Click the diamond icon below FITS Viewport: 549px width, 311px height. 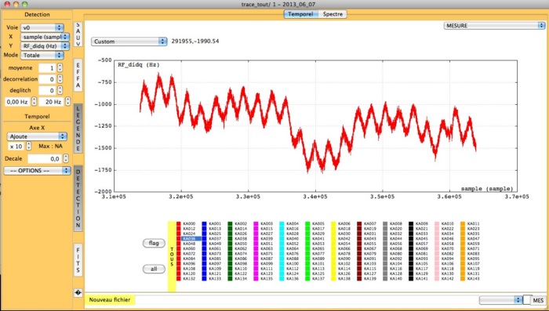[78, 293]
